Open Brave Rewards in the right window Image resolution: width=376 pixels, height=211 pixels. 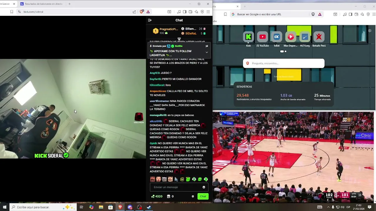tap(320, 14)
